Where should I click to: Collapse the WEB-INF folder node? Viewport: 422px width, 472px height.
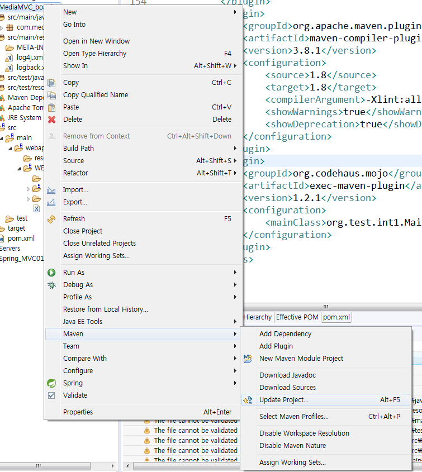[19, 169]
